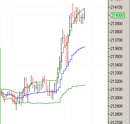Click the 213700 price axis label
The width and height of the screenshot is (130, 124).
(116, 40)
